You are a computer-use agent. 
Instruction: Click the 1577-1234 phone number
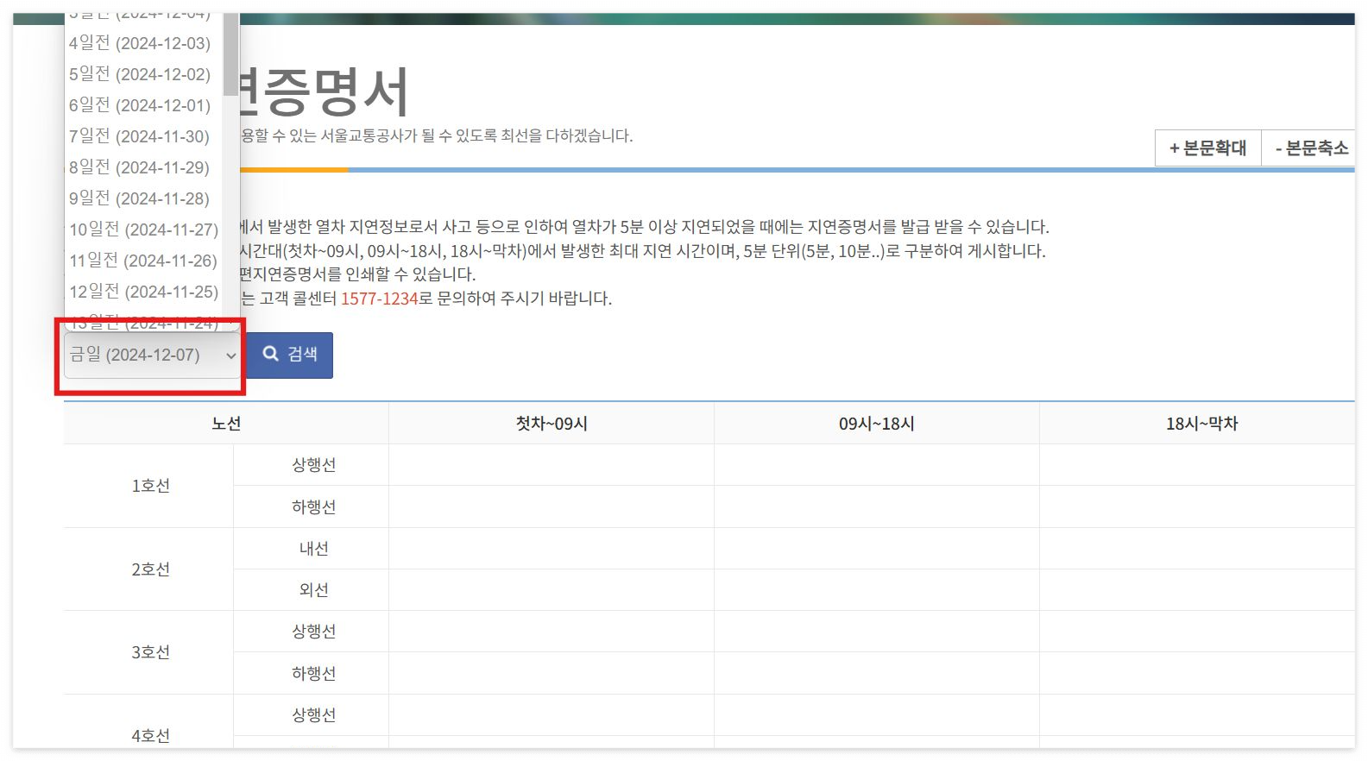380,299
